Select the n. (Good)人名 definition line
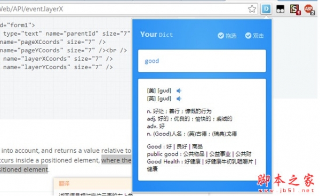The image size is (320, 196). (x=191, y=134)
